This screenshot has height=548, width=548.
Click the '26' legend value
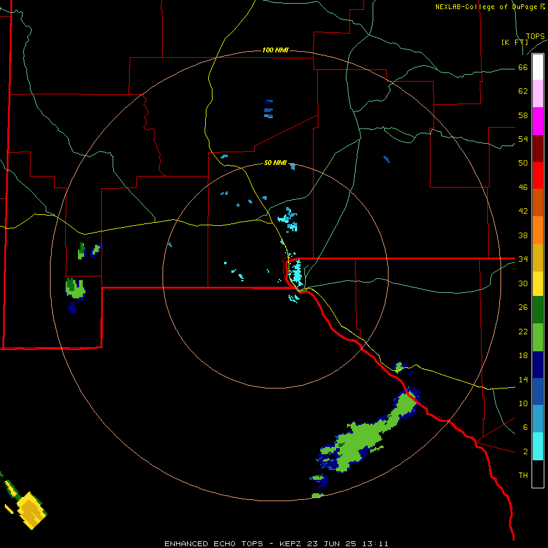[x=523, y=307]
